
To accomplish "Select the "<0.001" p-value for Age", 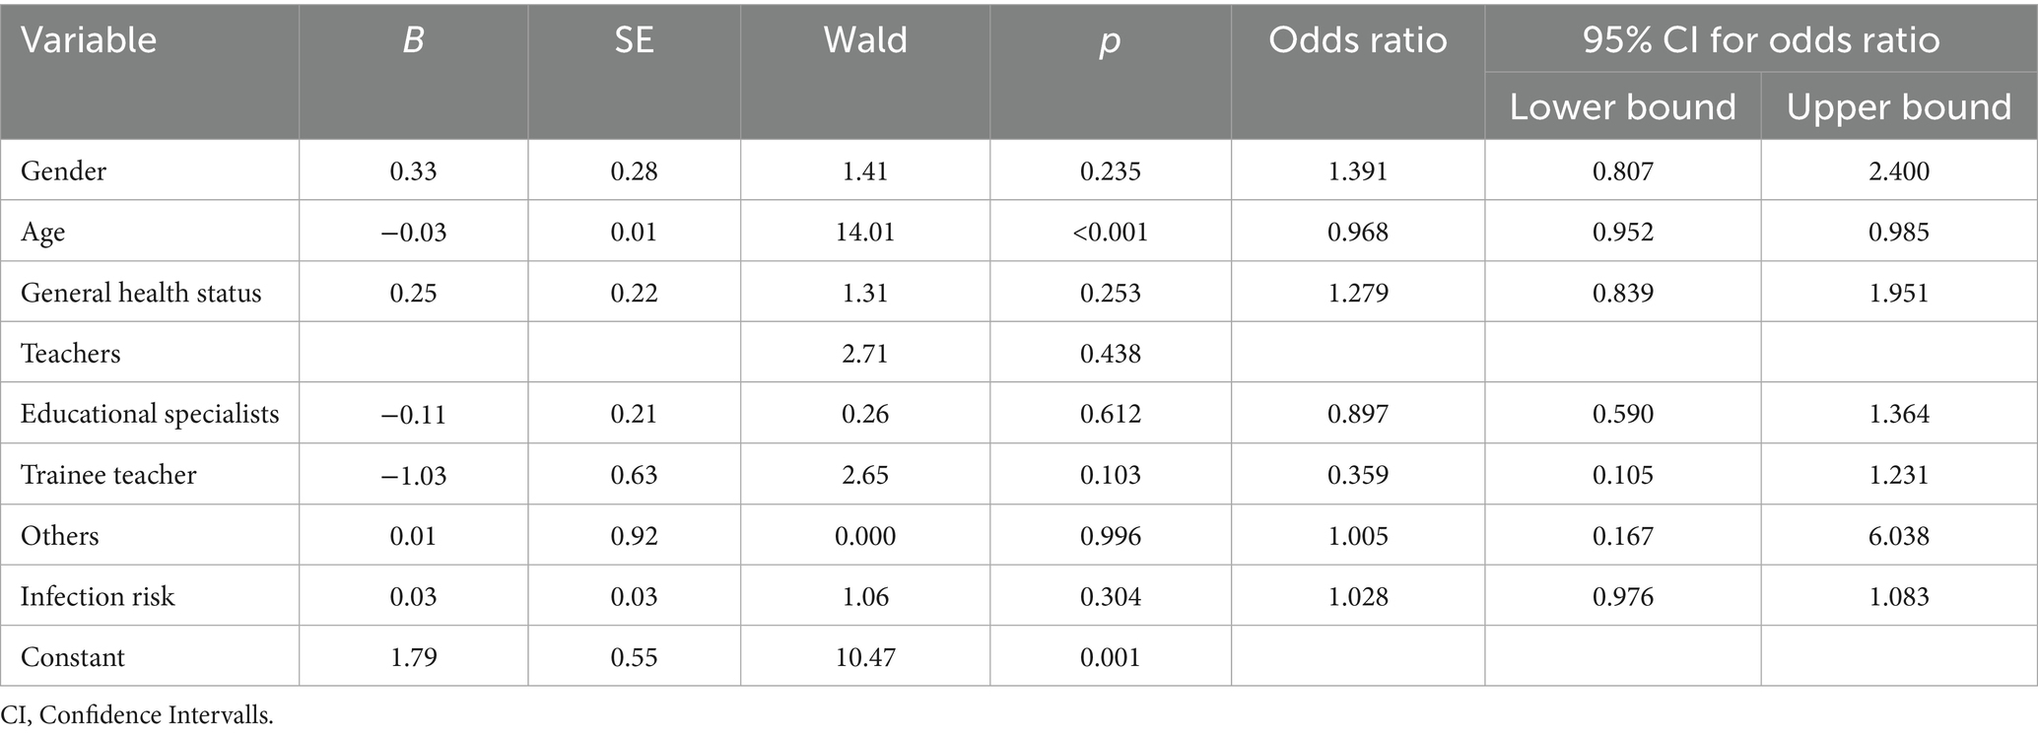I will (1110, 232).
